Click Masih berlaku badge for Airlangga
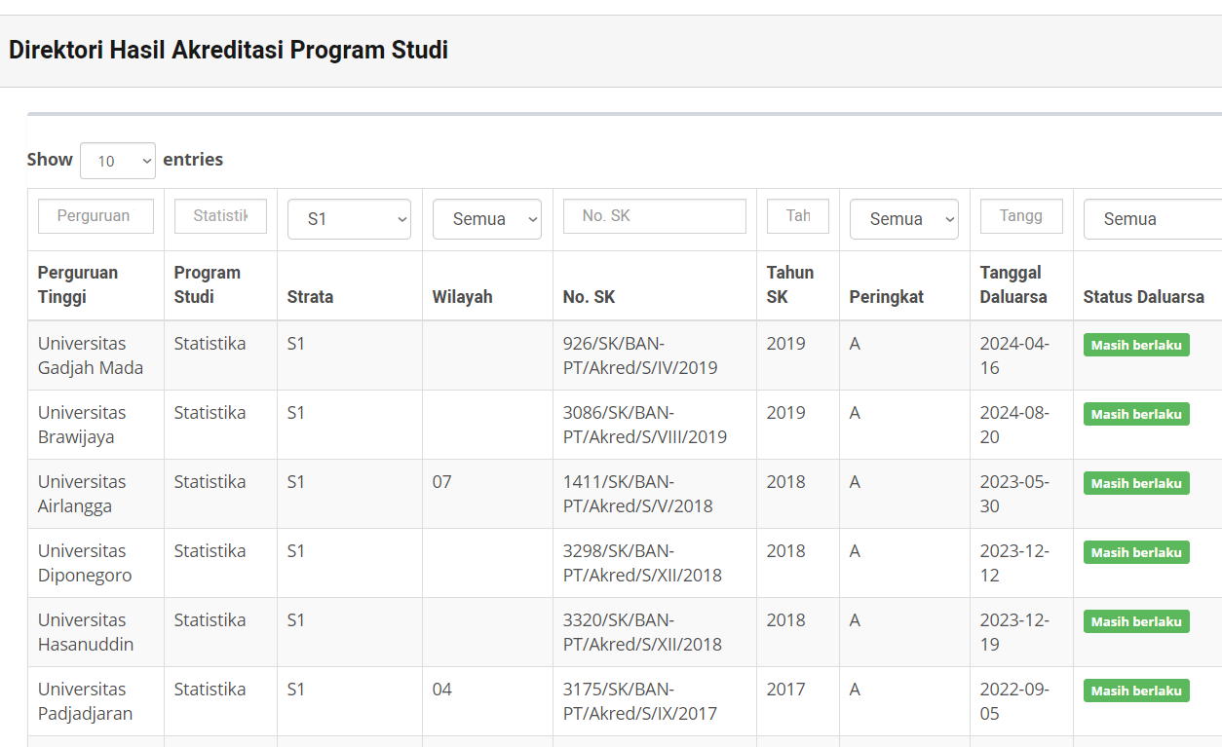 pyautogui.click(x=1136, y=483)
